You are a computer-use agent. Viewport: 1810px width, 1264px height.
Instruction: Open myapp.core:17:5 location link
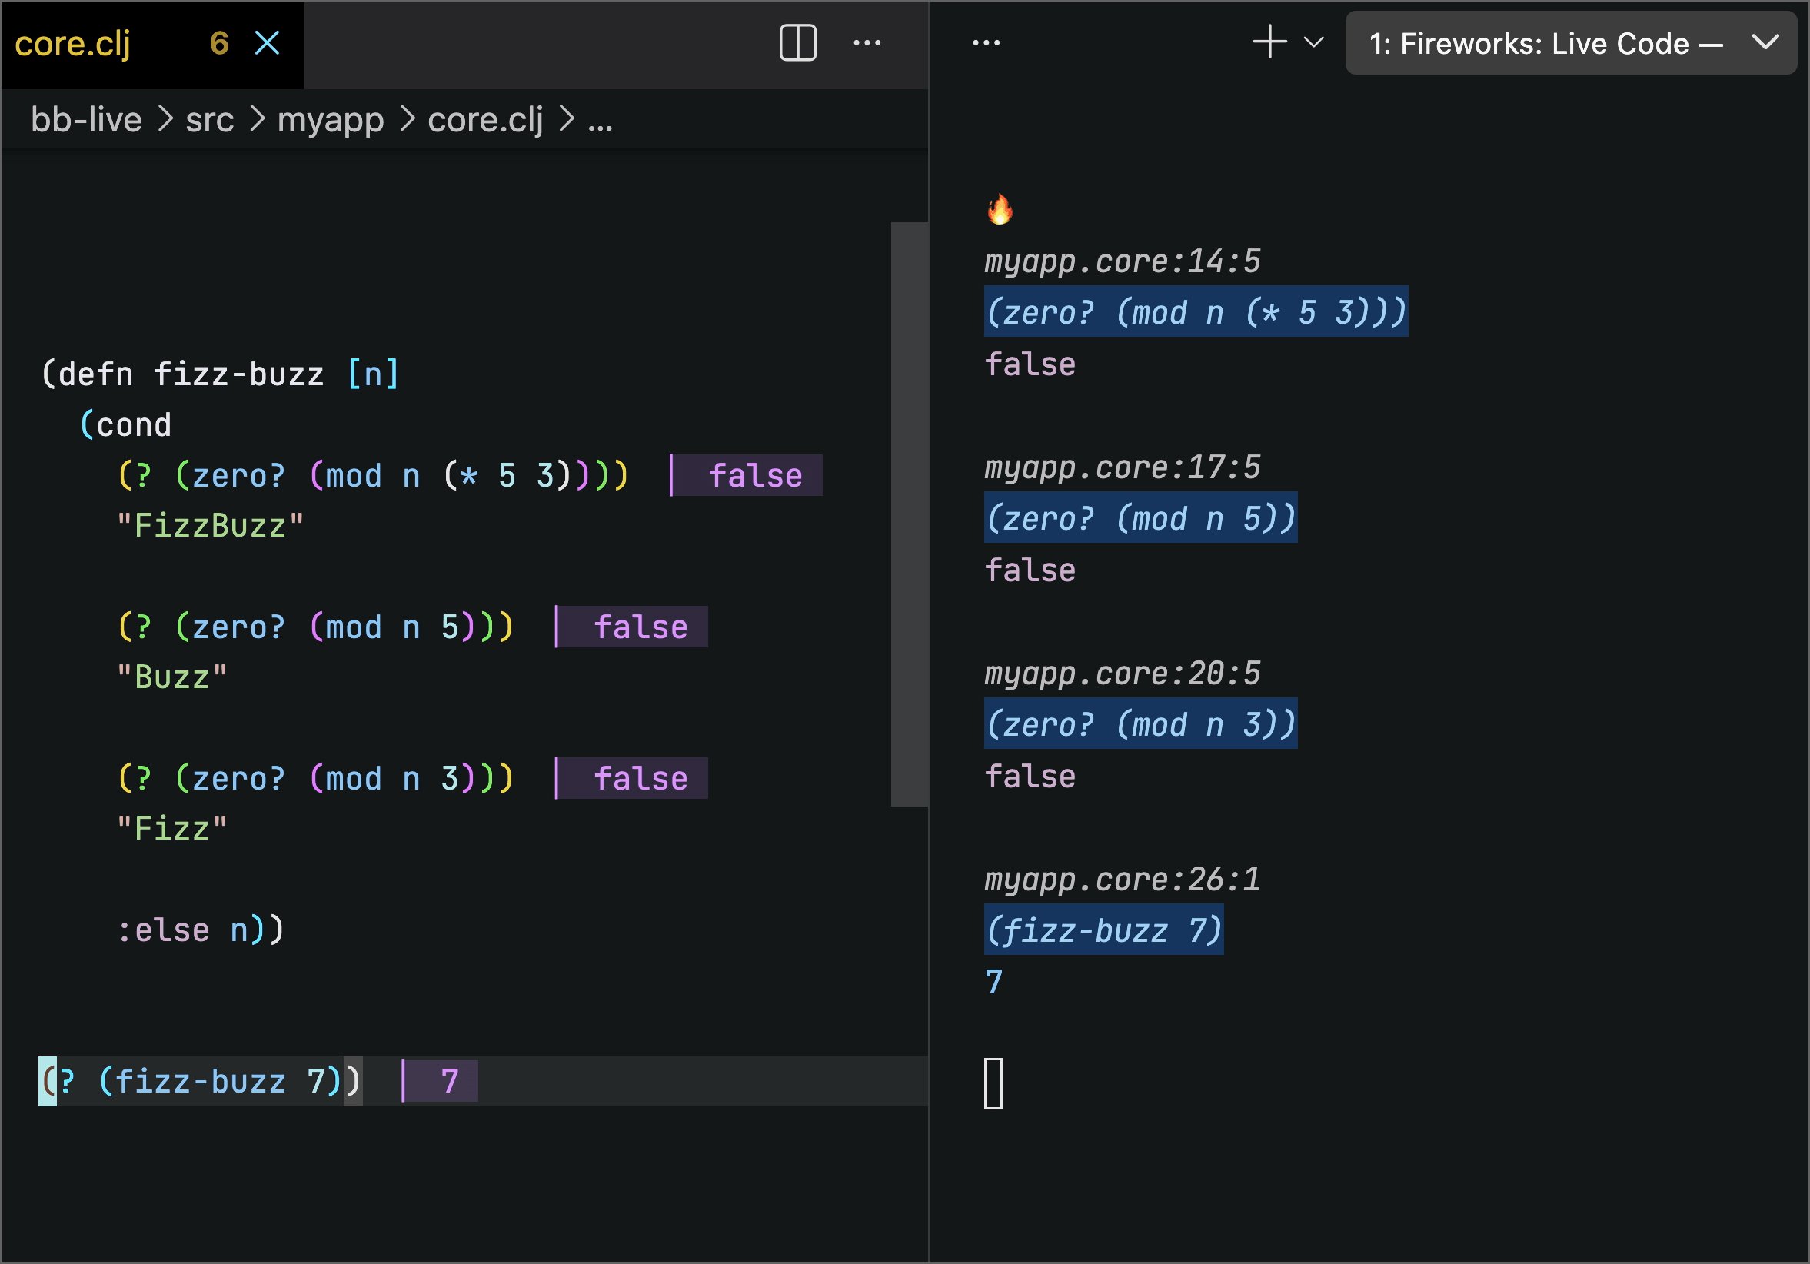coord(1123,467)
